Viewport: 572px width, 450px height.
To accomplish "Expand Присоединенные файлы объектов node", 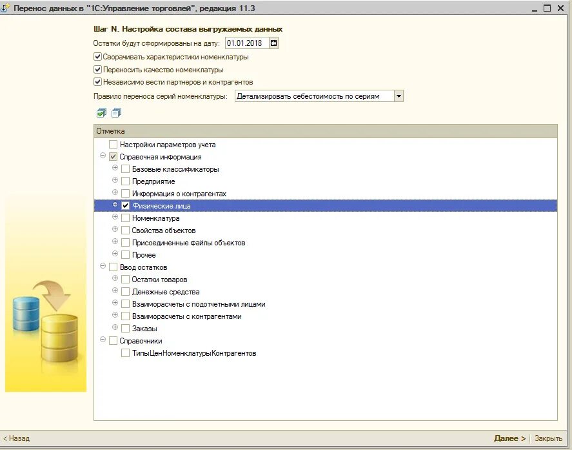I will pyautogui.click(x=115, y=241).
